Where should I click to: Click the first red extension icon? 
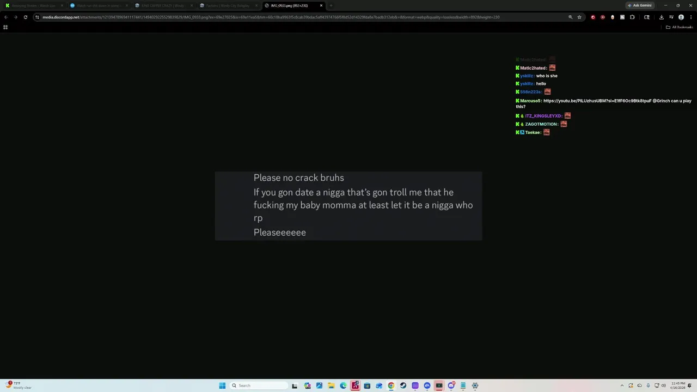click(x=593, y=17)
